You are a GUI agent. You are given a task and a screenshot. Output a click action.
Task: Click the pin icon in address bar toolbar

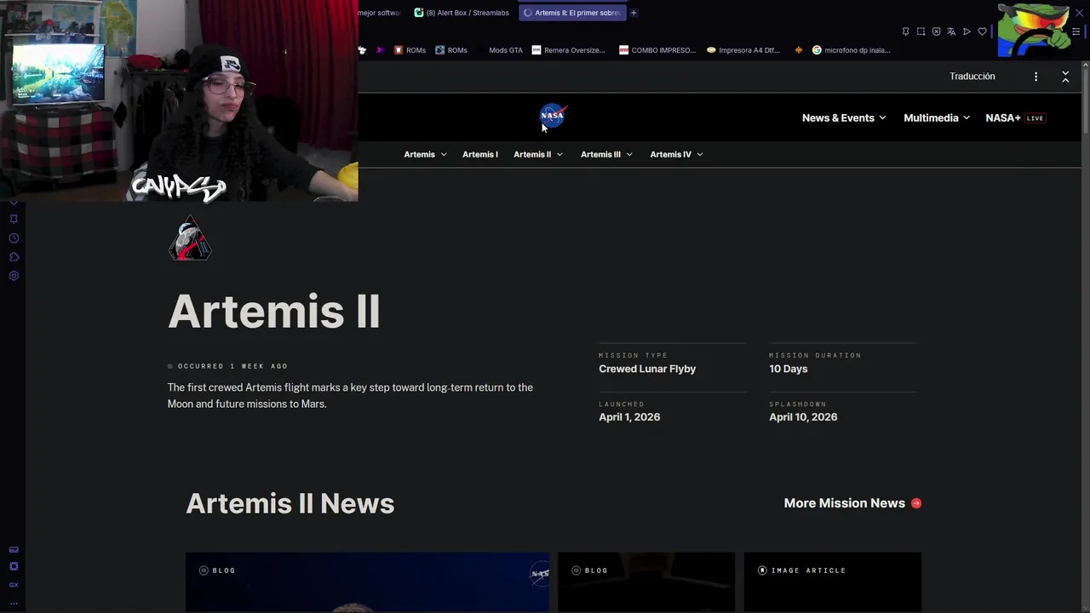coord(905,32)
